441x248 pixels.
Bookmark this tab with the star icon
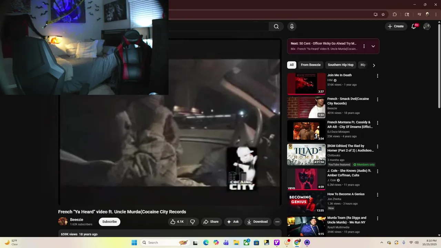[x=383, y=14]
